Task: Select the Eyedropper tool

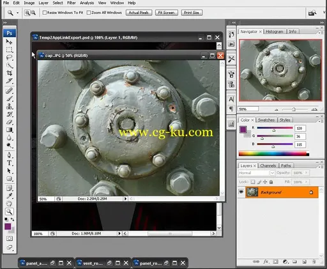Action: tap(9, 196)
